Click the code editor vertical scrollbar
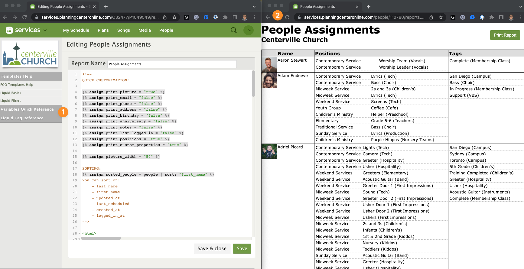This screenshot has width=524, height=269. [x=253, y=84]
